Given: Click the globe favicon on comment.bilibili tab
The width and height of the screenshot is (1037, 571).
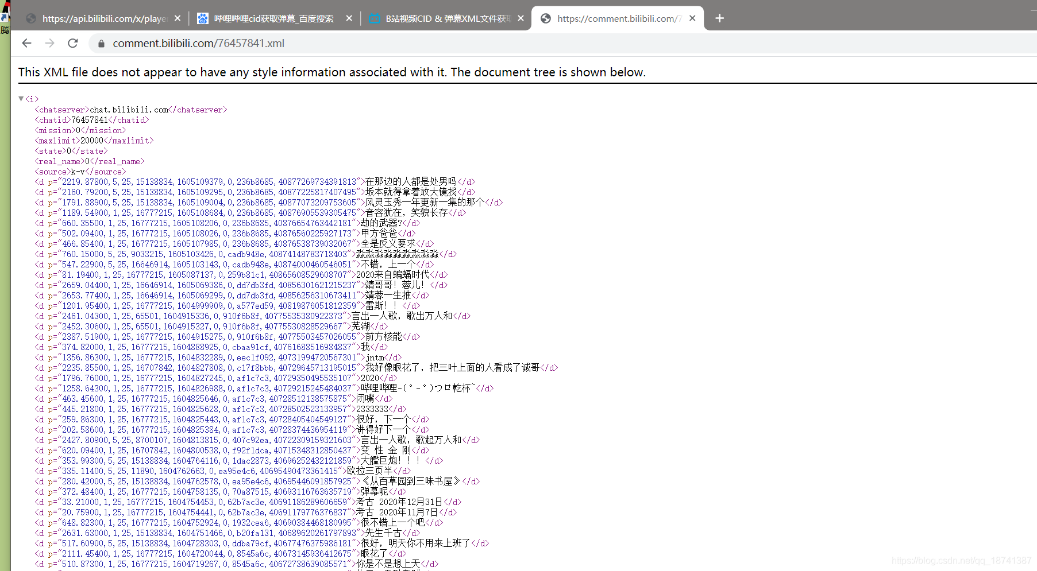Looking at the screenshot, I should (546, 18).
